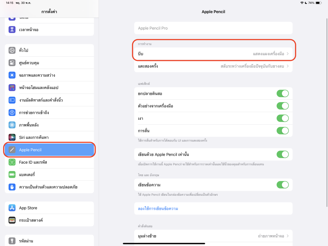The width and height of the screenshot is (328, 246).
Task: Open Control Center settings icon
Action: [x=12, y=63]
